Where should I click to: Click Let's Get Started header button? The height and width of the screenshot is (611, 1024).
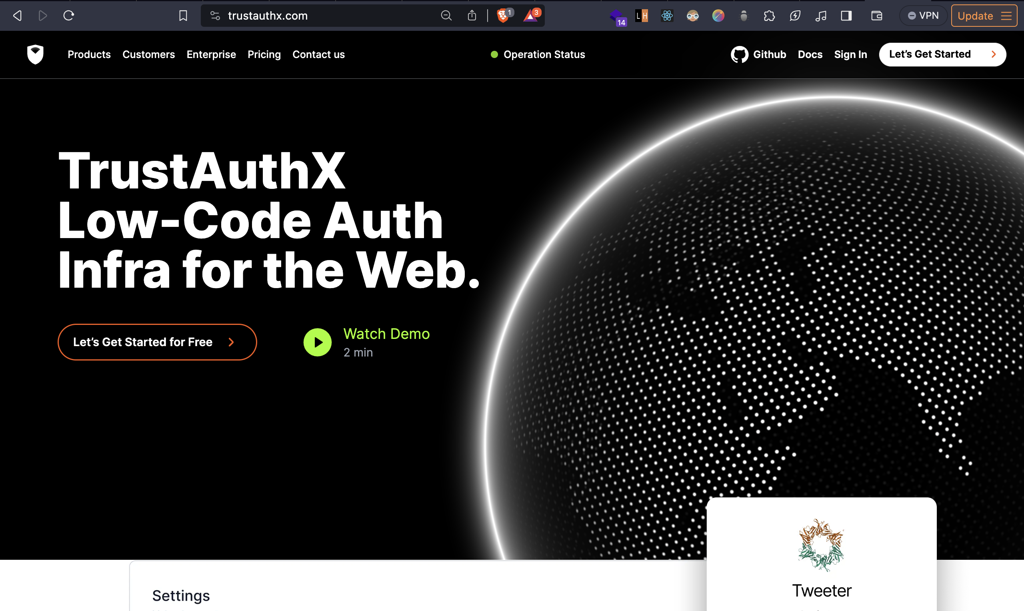tap(942, 54)
